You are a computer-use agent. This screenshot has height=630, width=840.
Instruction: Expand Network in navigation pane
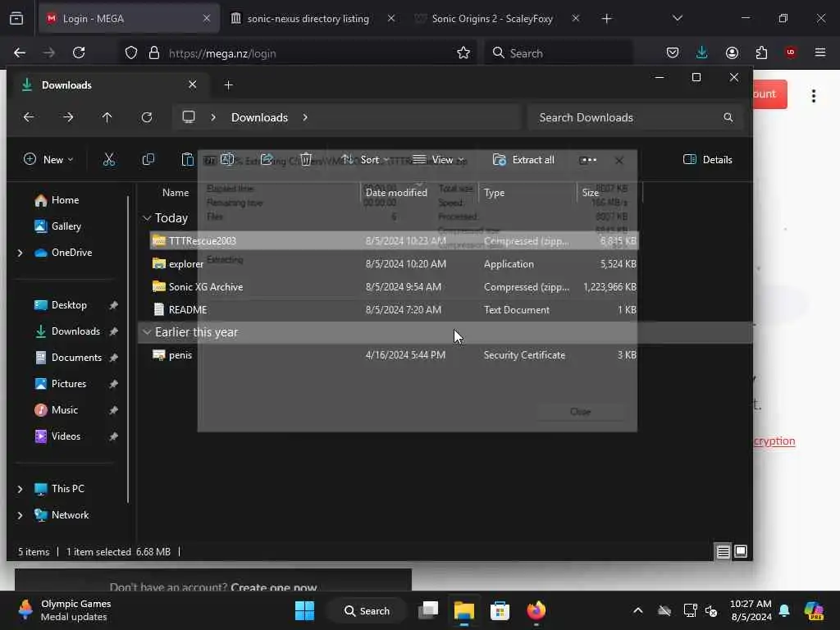point(20,515)
